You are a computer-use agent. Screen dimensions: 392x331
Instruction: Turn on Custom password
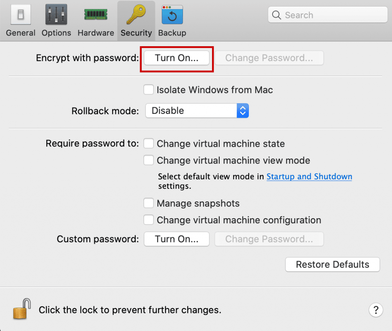pos(176,239)
